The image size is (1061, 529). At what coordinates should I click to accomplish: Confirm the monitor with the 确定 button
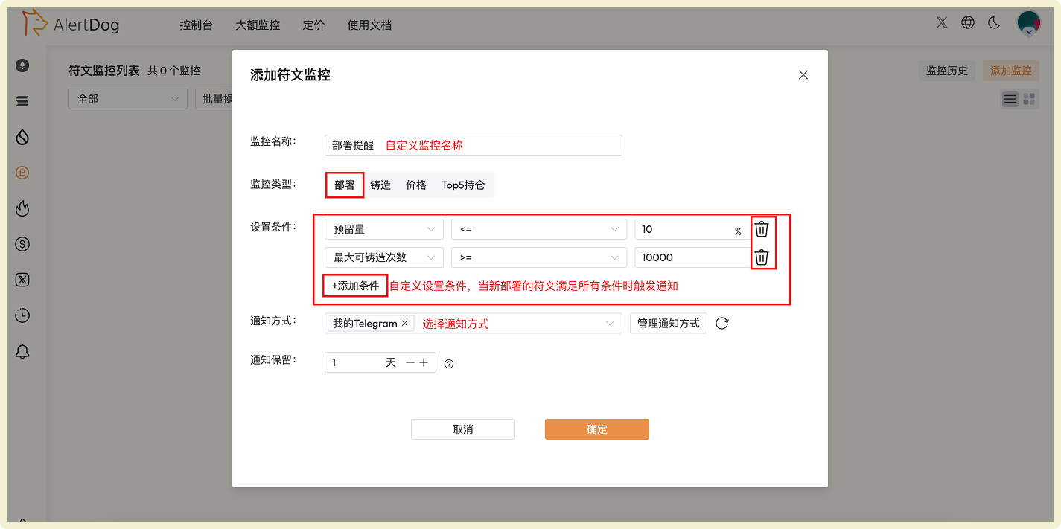point(596,429)
